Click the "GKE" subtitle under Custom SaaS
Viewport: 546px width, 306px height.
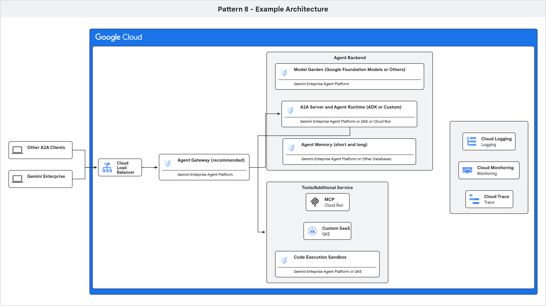[x=326, y=234]
